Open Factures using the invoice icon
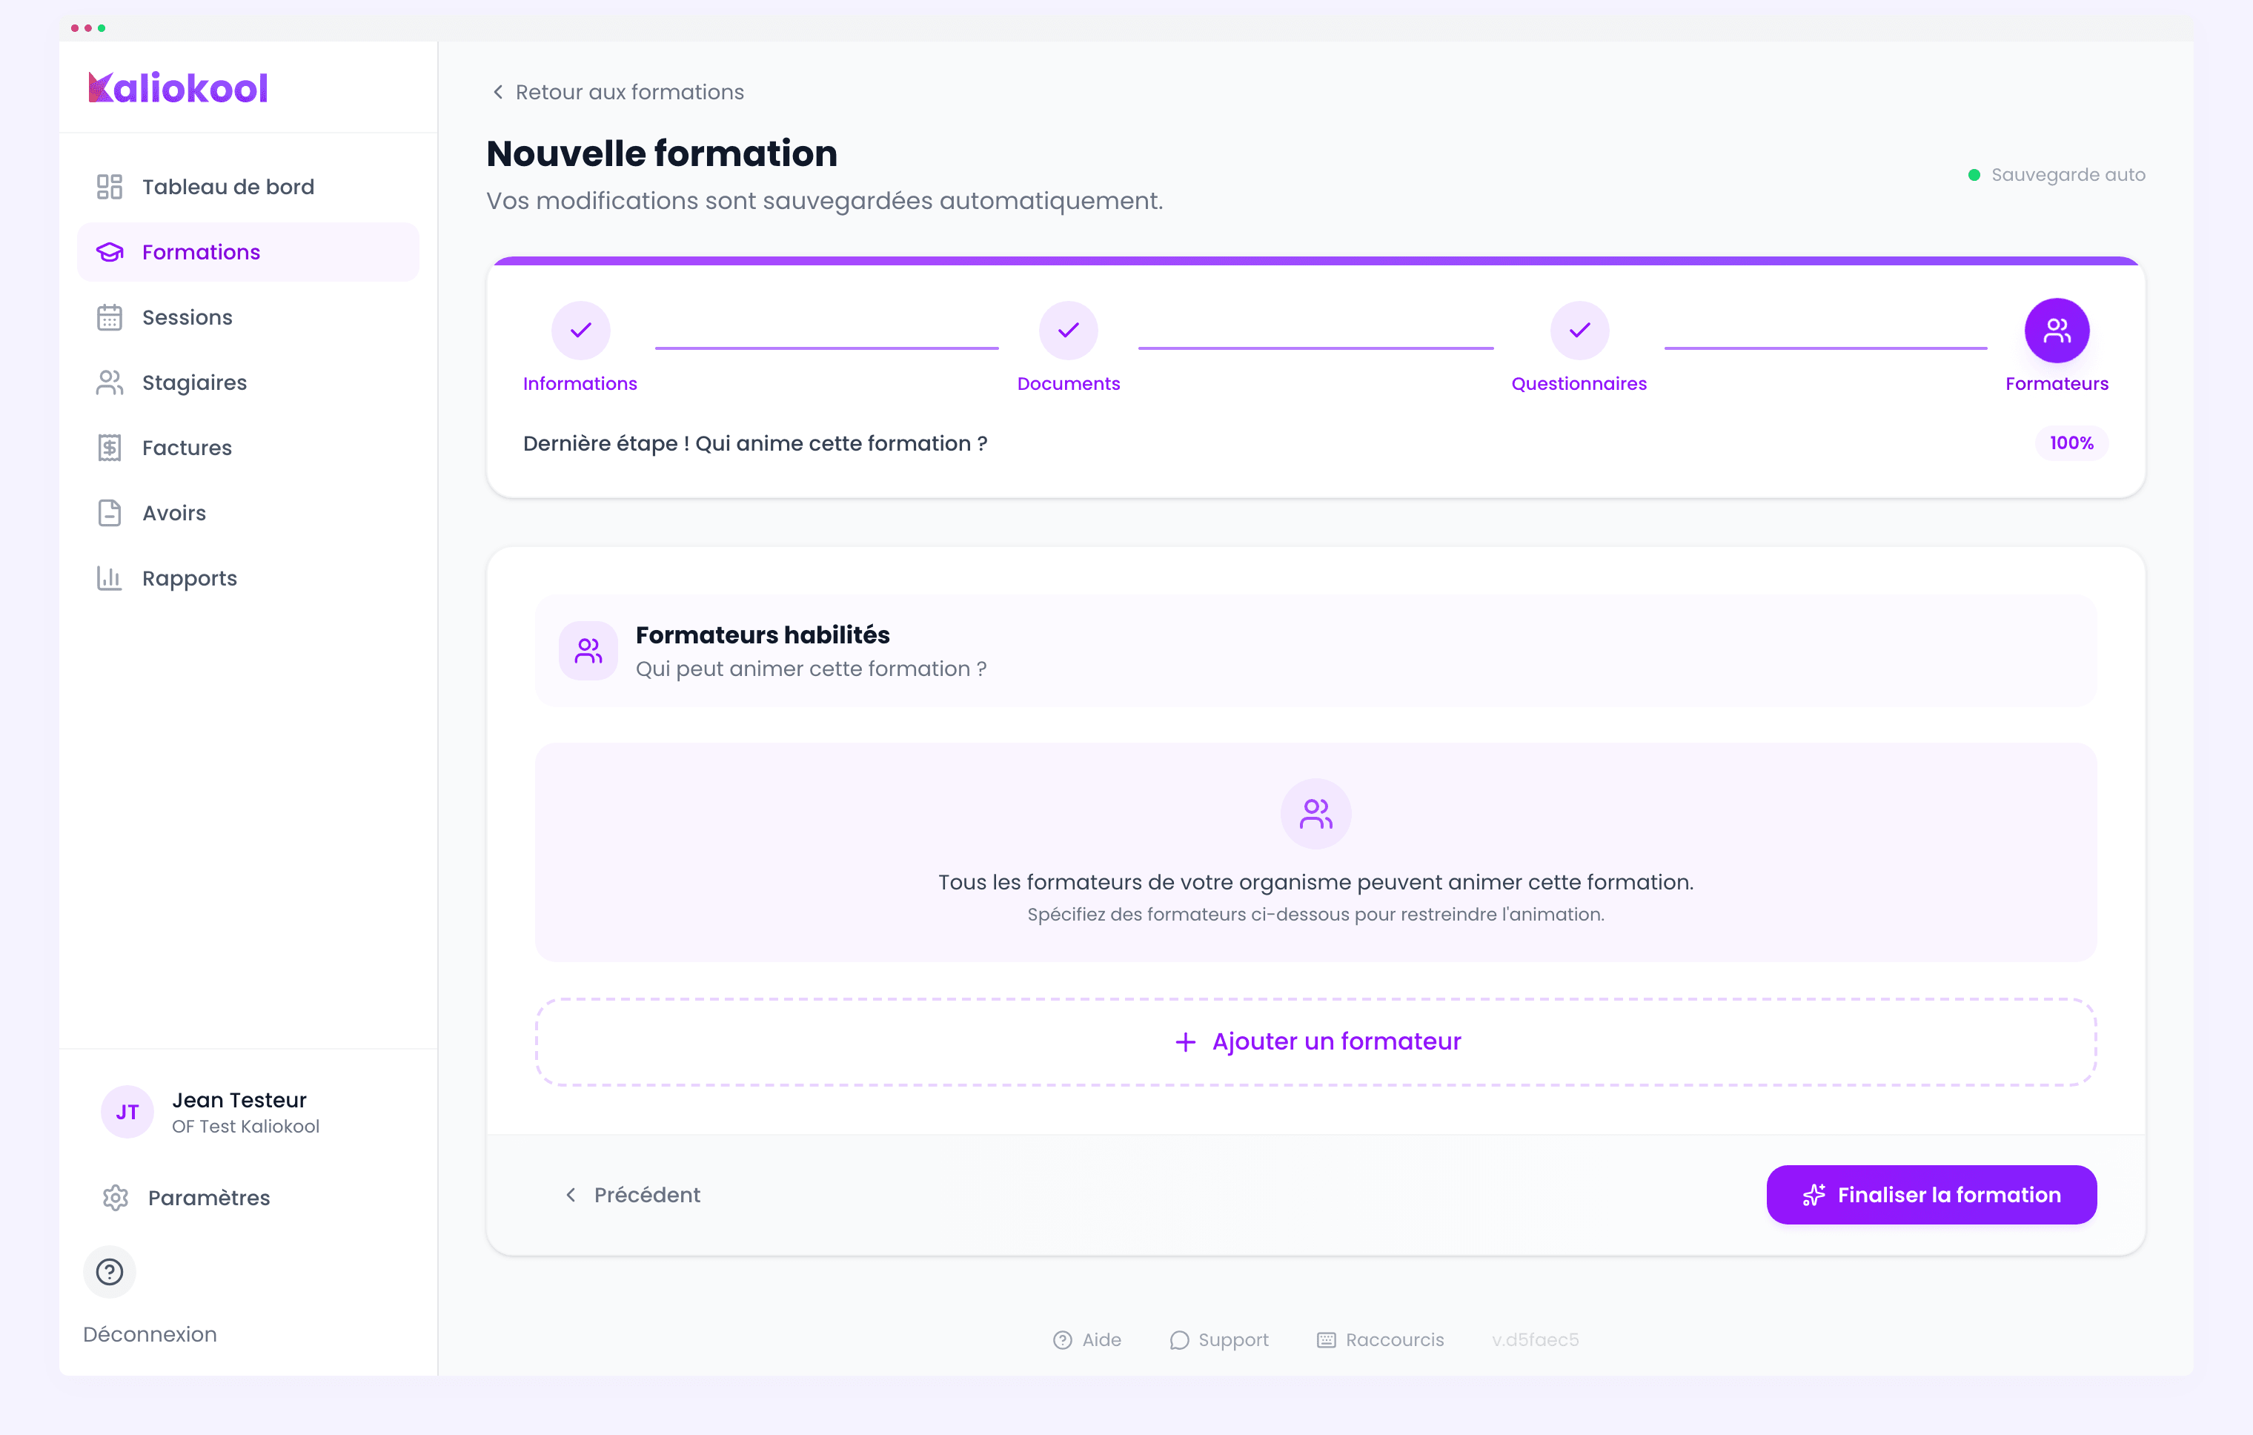2253x1435 pixels. coord(108,447)
